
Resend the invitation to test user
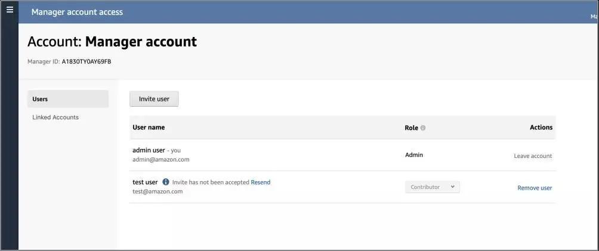pyautogui.click(x=261, y=182)
